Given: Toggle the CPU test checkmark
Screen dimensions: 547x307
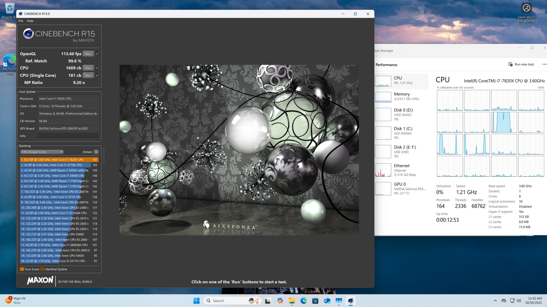Looking at the screenshot, I should point(97,68).
